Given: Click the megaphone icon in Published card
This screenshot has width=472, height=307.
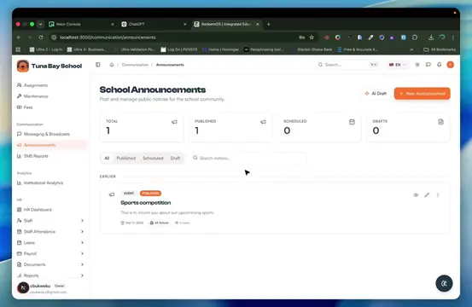Looking at the screenshot, I should point(263,122).
